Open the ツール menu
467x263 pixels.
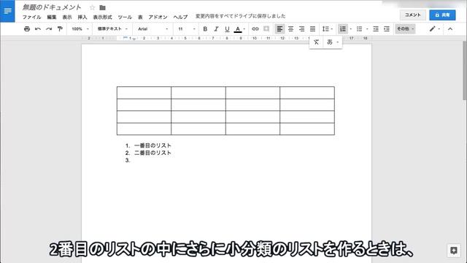tap(125, 17)
